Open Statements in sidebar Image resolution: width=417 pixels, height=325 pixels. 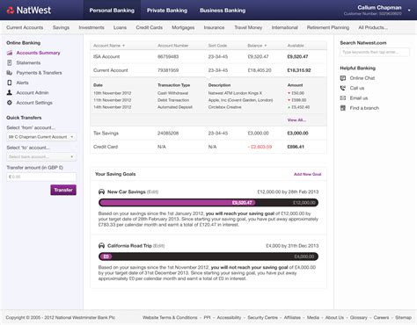pyautogui.click(x=28, y=62)
